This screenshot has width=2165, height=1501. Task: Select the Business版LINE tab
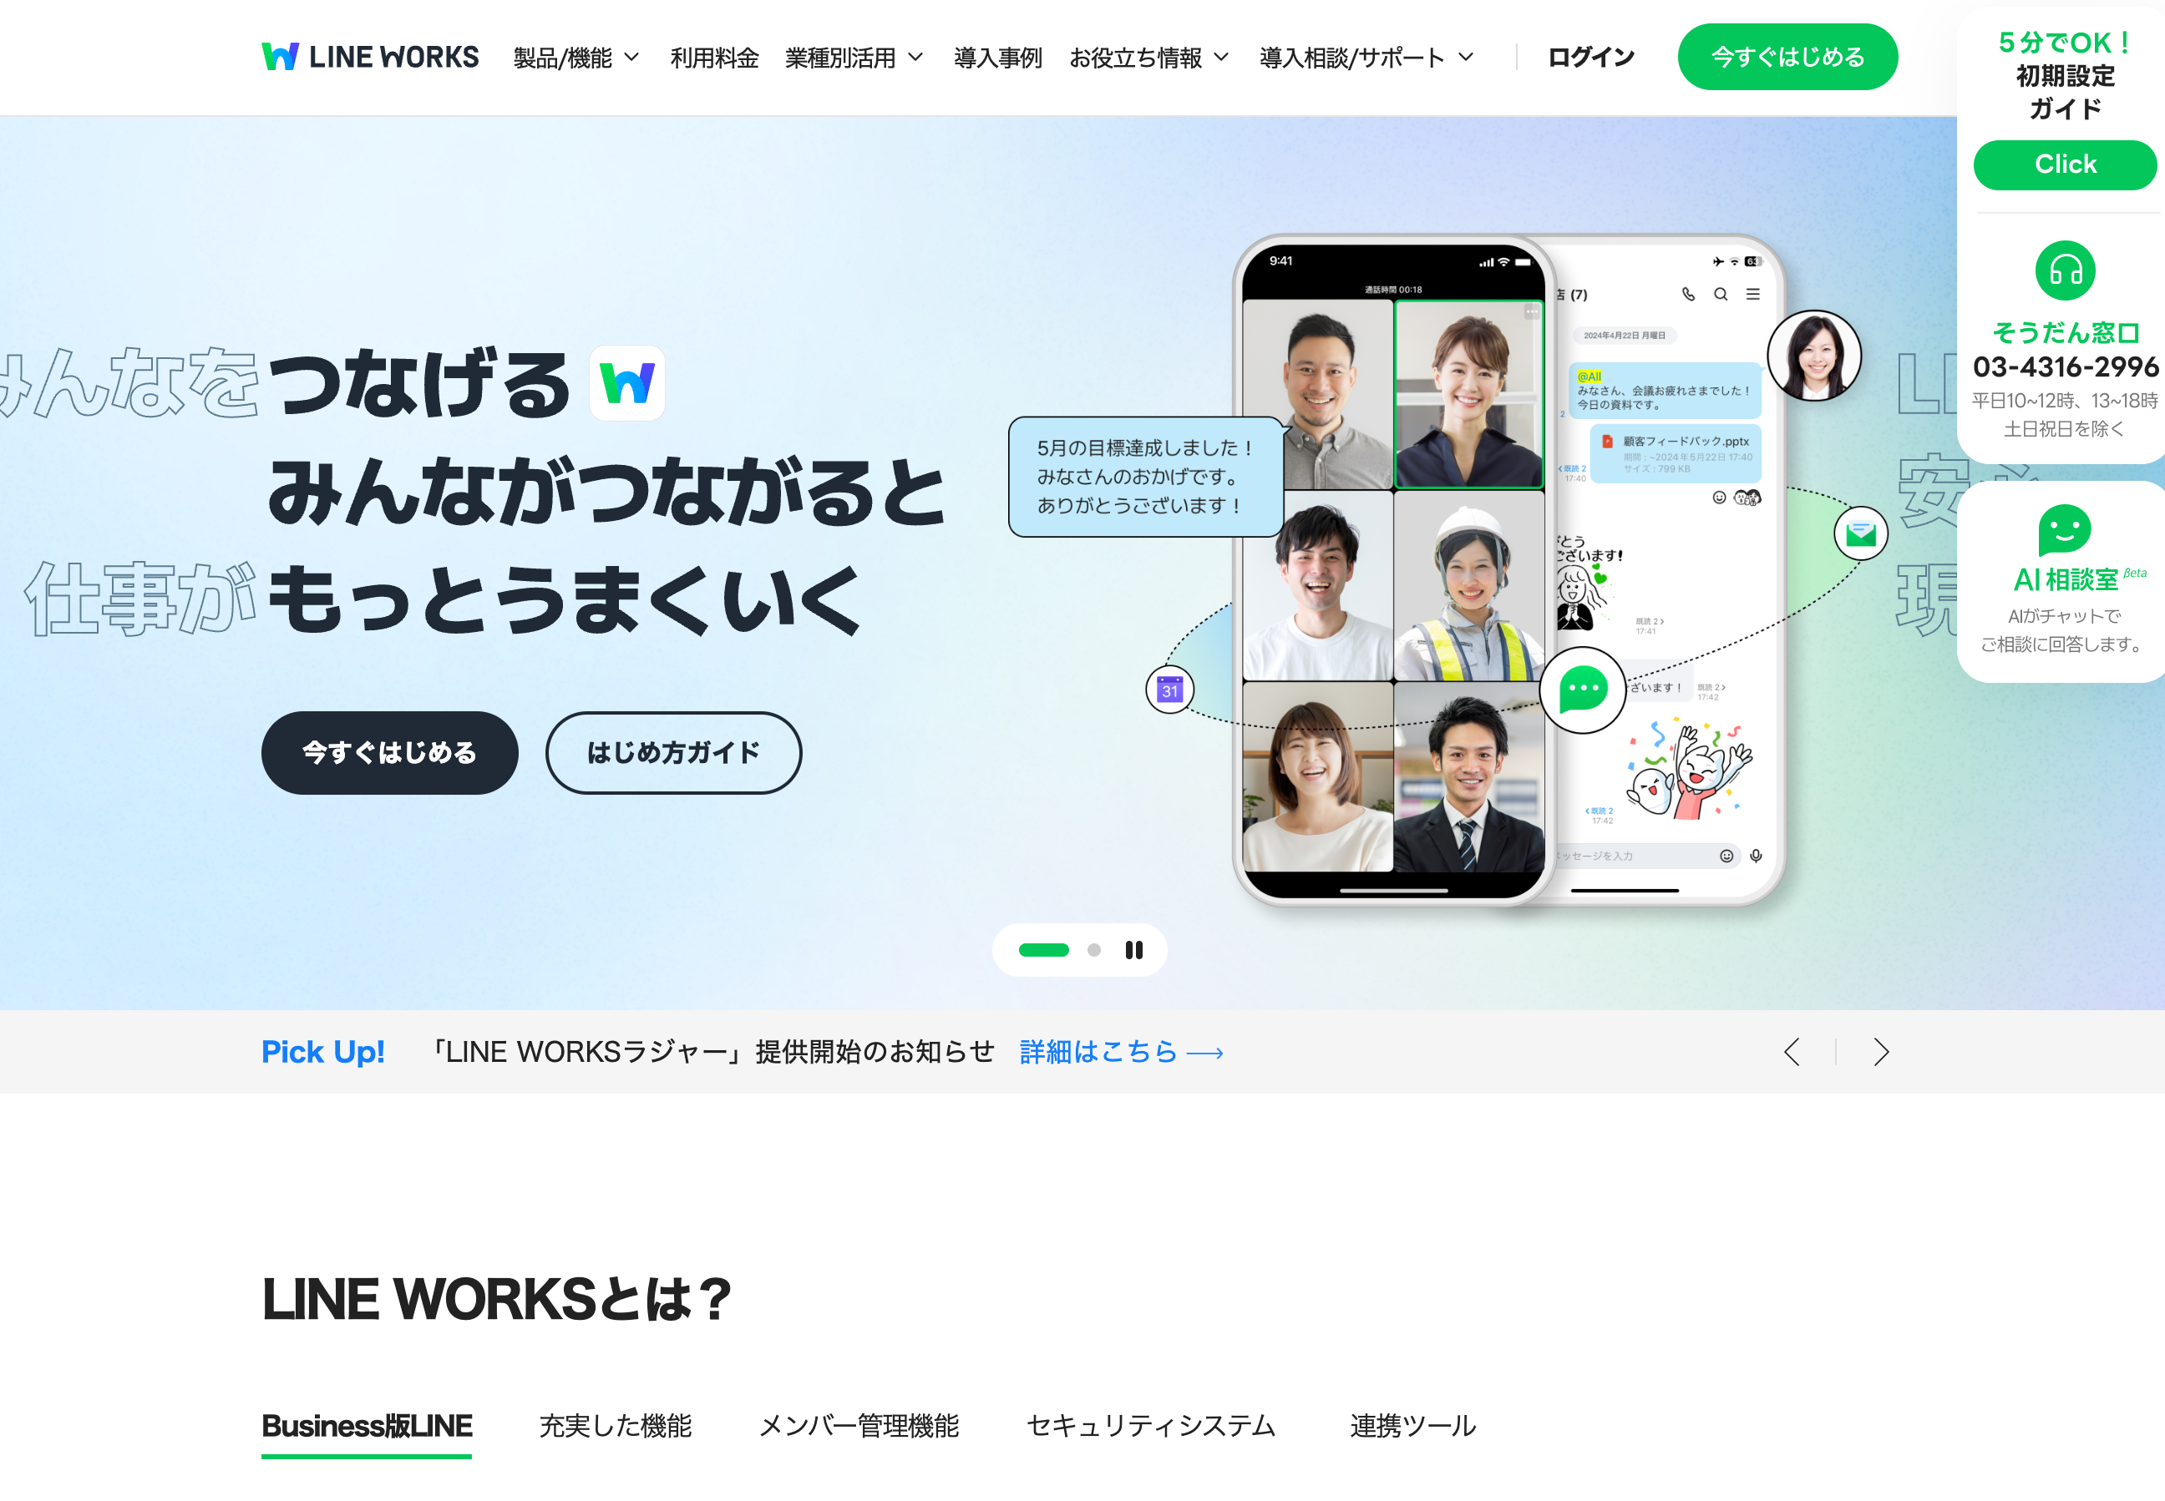[367, 1426]
